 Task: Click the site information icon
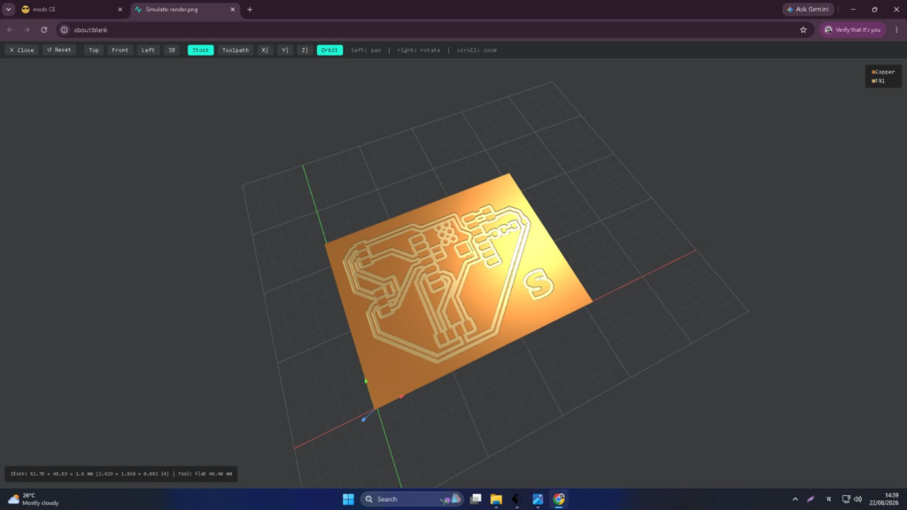click(65, 30)
